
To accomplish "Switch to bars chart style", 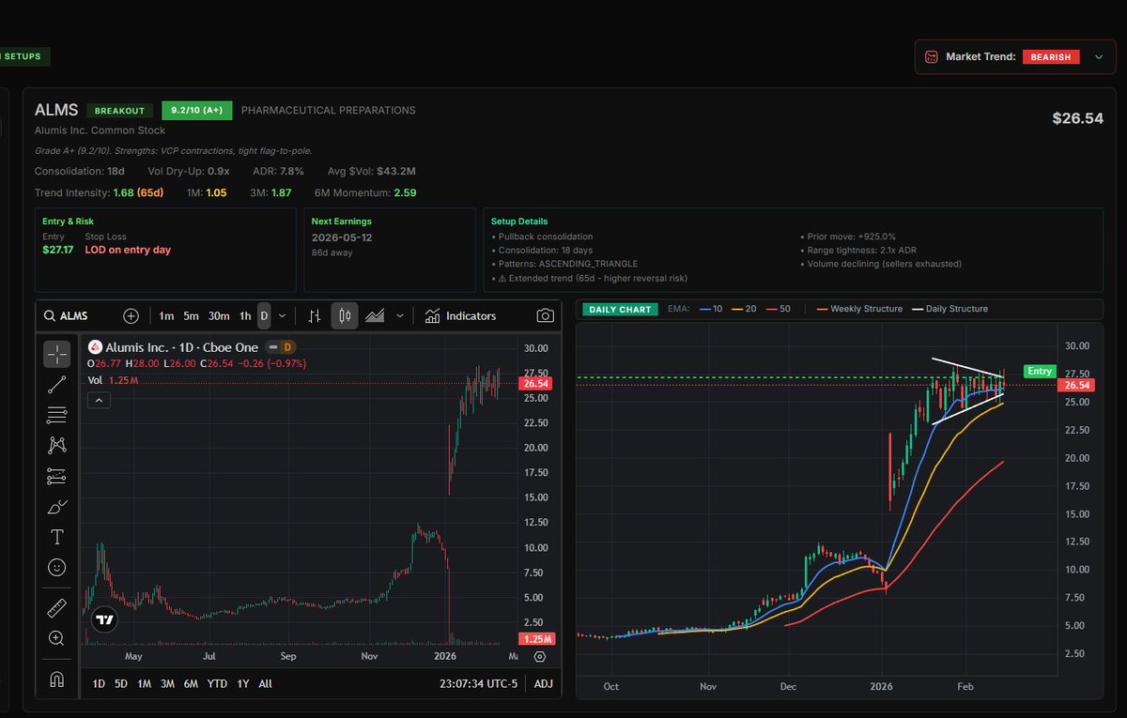I will (316, 315).
